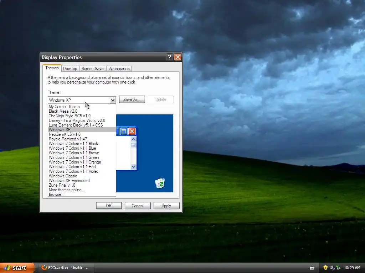Click the Apply button
Image resolution: width=365 pixels, height=273 pixels.
pyautogui.click(x=166, y=206)
